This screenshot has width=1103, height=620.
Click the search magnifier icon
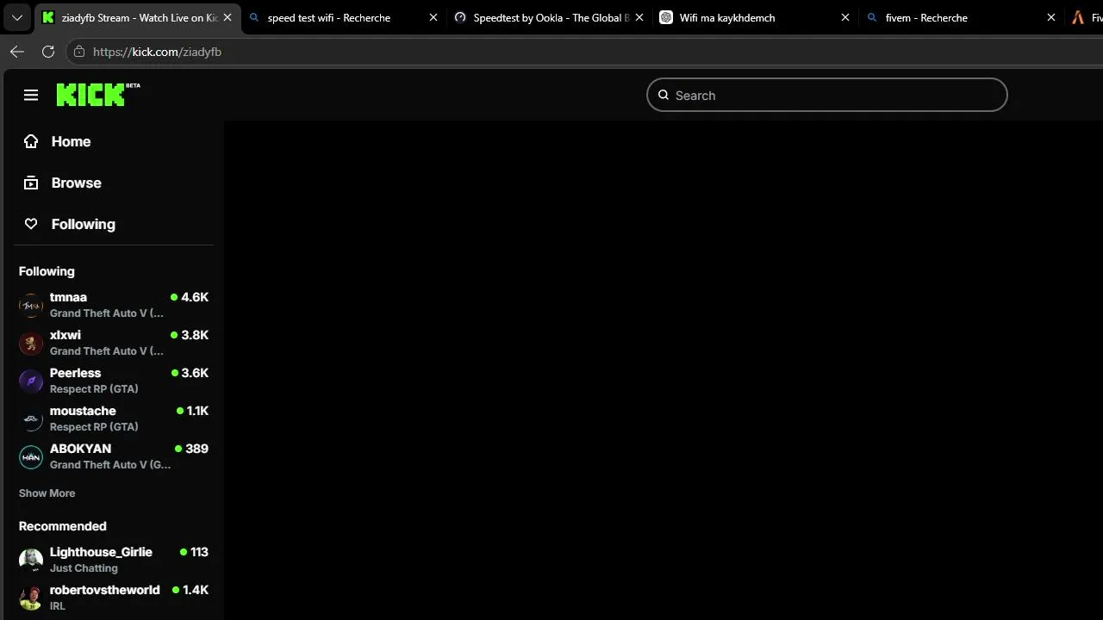tap(664, 95)
